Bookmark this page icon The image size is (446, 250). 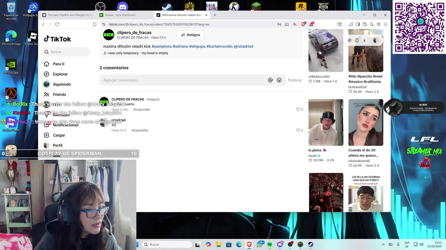[95, 24]
